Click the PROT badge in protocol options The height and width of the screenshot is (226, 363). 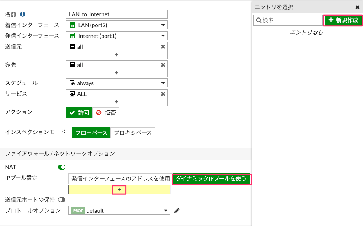[78, 210]
